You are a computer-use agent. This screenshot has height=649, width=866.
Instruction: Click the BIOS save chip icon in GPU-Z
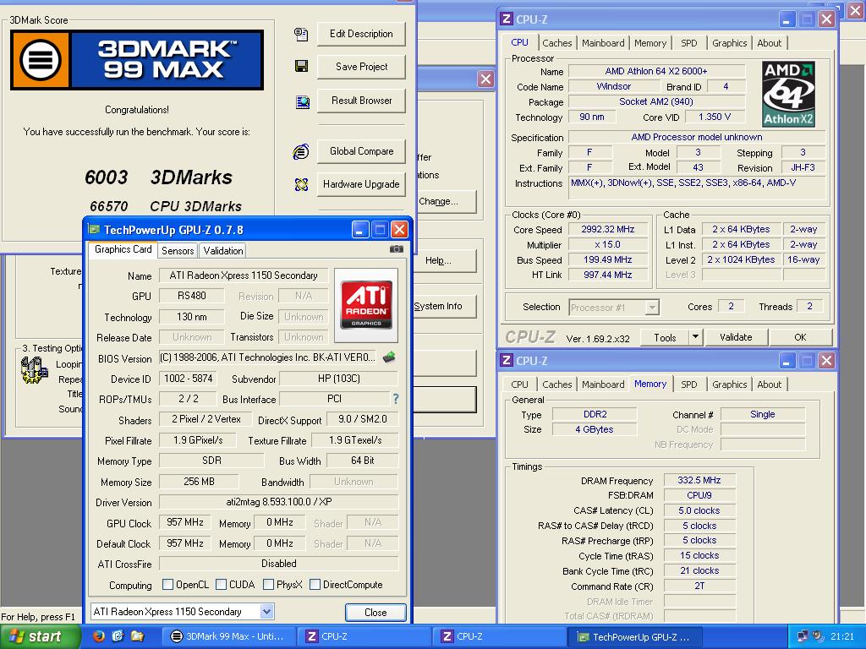point(389,357)
